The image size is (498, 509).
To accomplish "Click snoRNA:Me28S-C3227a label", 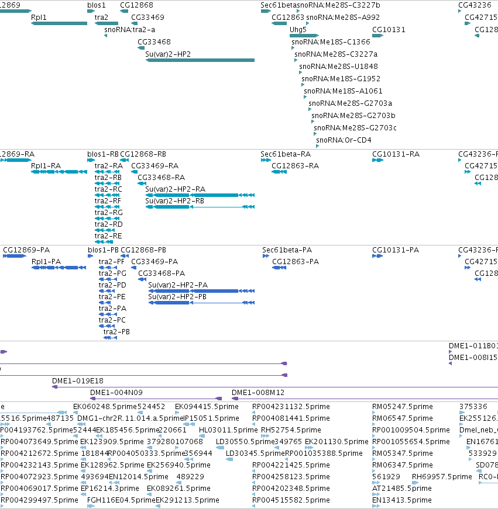I will click(x=336, y=54).
